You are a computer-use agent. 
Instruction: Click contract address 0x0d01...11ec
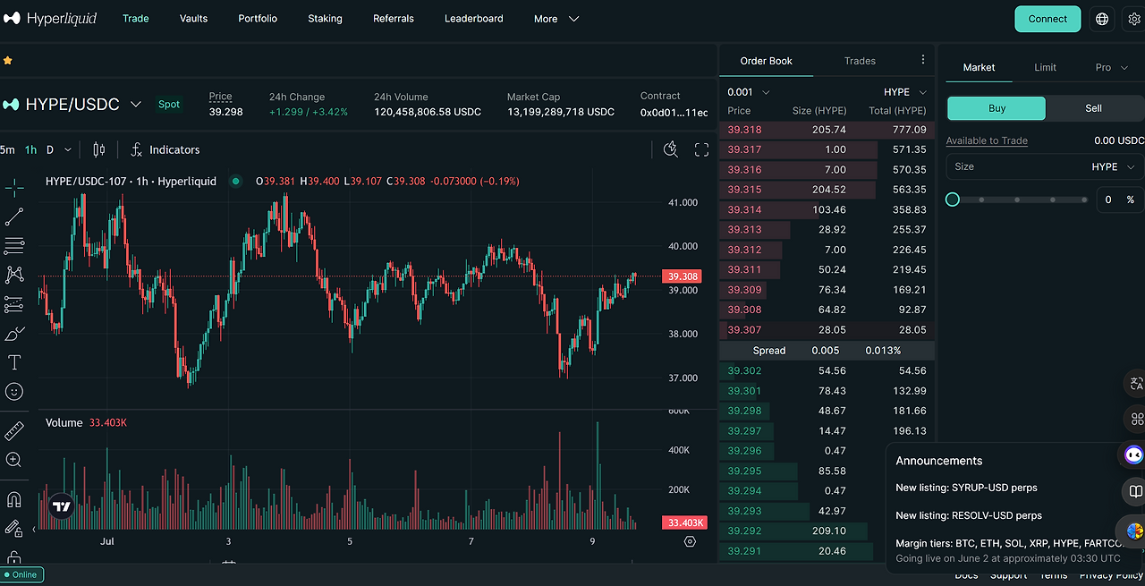(674, 113)
